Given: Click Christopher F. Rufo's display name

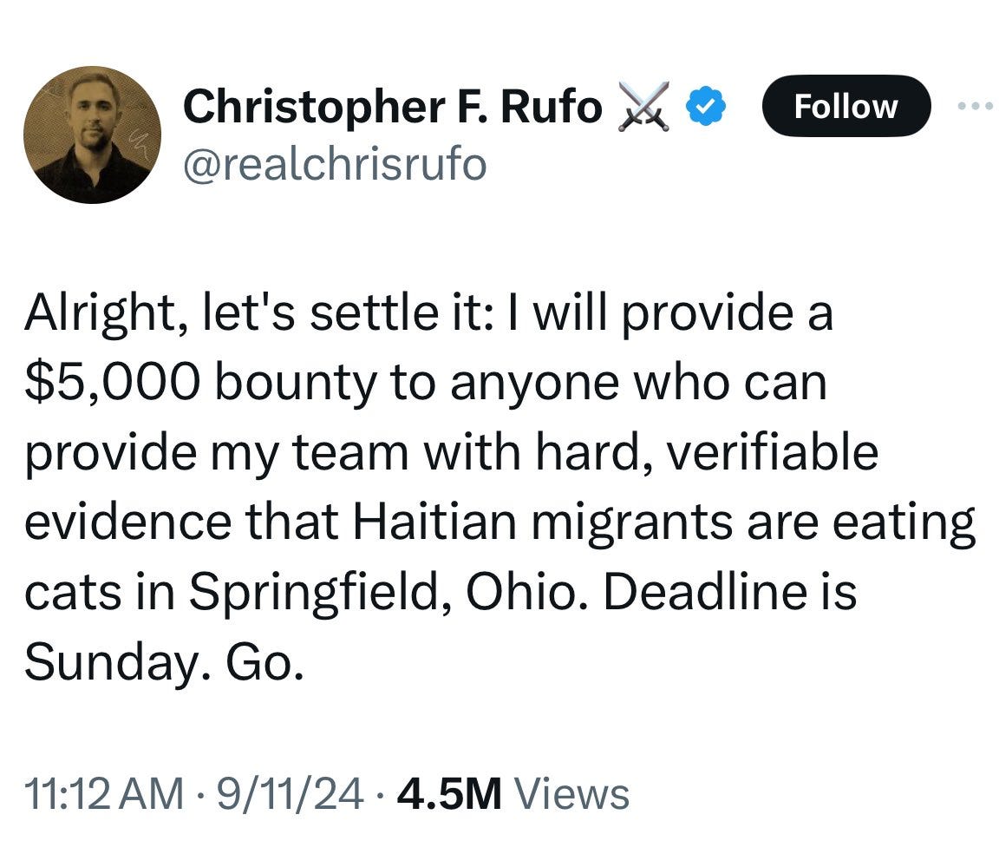Looking at the screenshot, I should click(393, 104).
